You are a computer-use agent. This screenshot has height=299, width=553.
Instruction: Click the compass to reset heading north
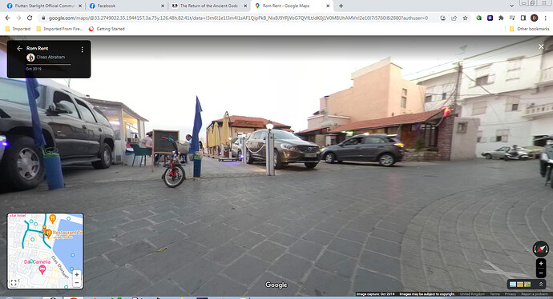tap(541, 249)
